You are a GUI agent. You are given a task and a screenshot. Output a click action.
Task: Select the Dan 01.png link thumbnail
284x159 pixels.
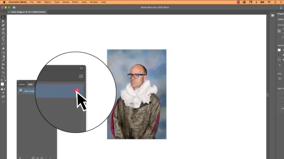click(21, 91)
